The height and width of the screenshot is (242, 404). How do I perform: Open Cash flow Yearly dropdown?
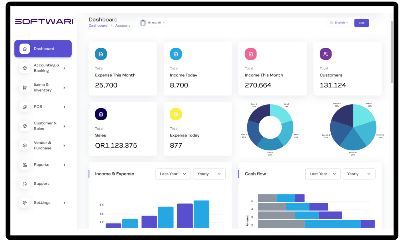click(359, 174)
